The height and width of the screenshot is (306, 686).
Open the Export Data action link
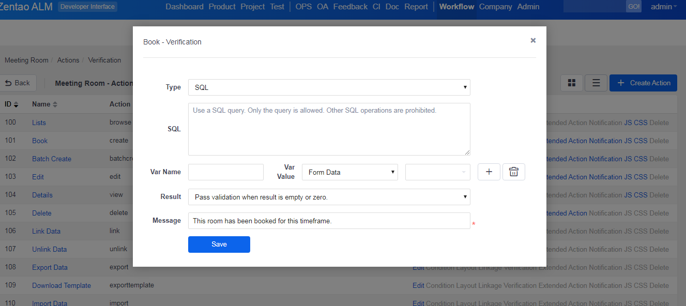tap(50, 267)
